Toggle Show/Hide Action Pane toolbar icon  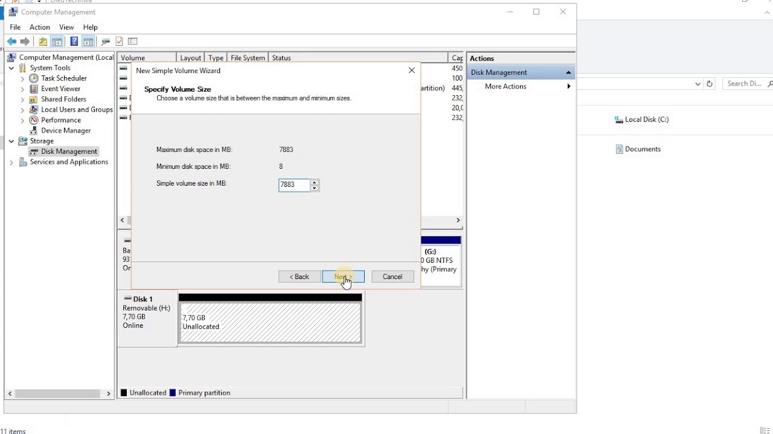tap(88, 42)
